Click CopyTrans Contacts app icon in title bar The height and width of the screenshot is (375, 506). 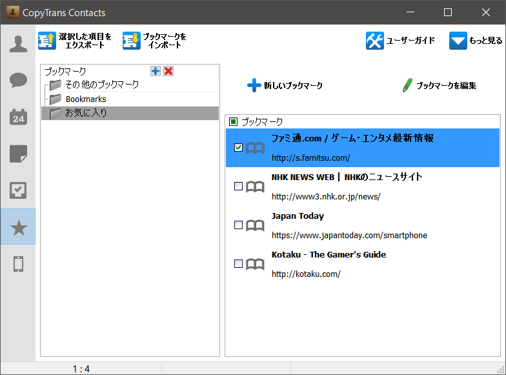(x=13, y=12)
